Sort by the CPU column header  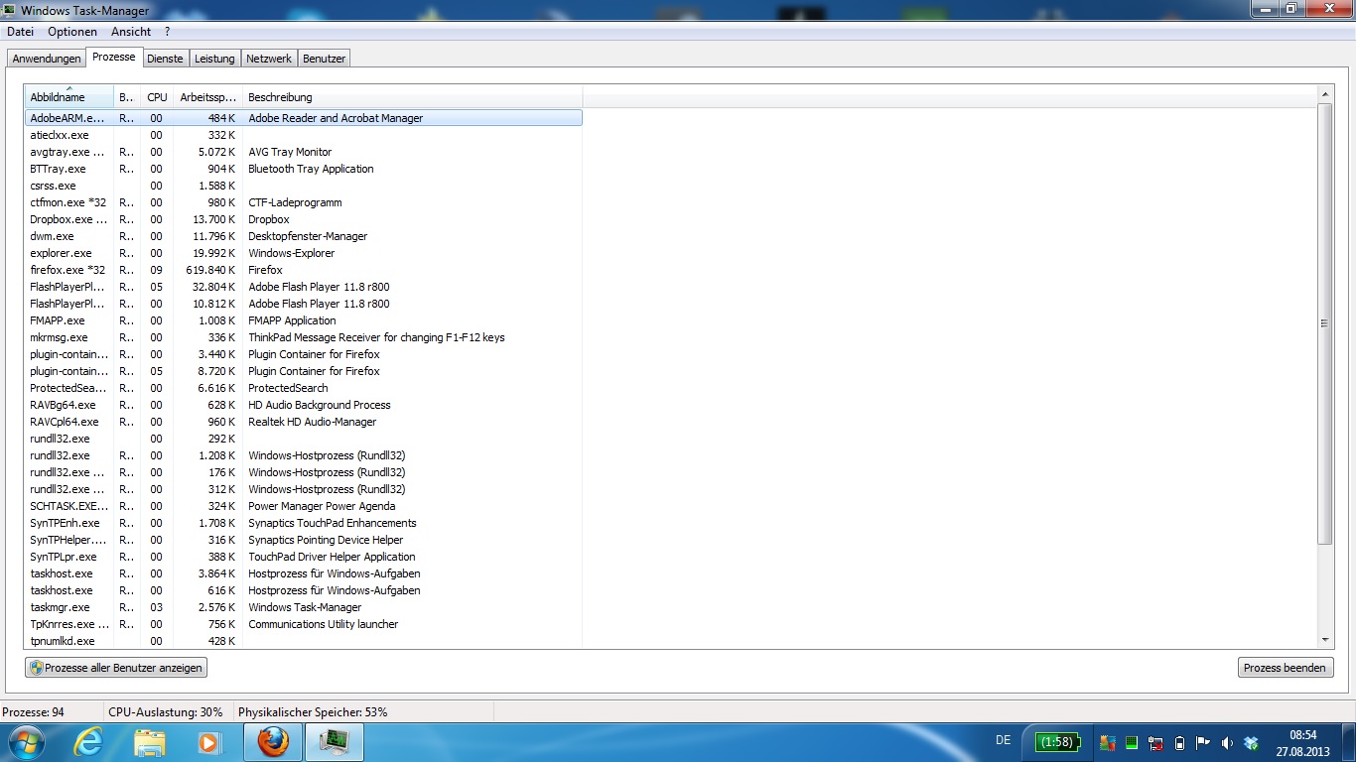pyautogui.click(x=157, y=97)
